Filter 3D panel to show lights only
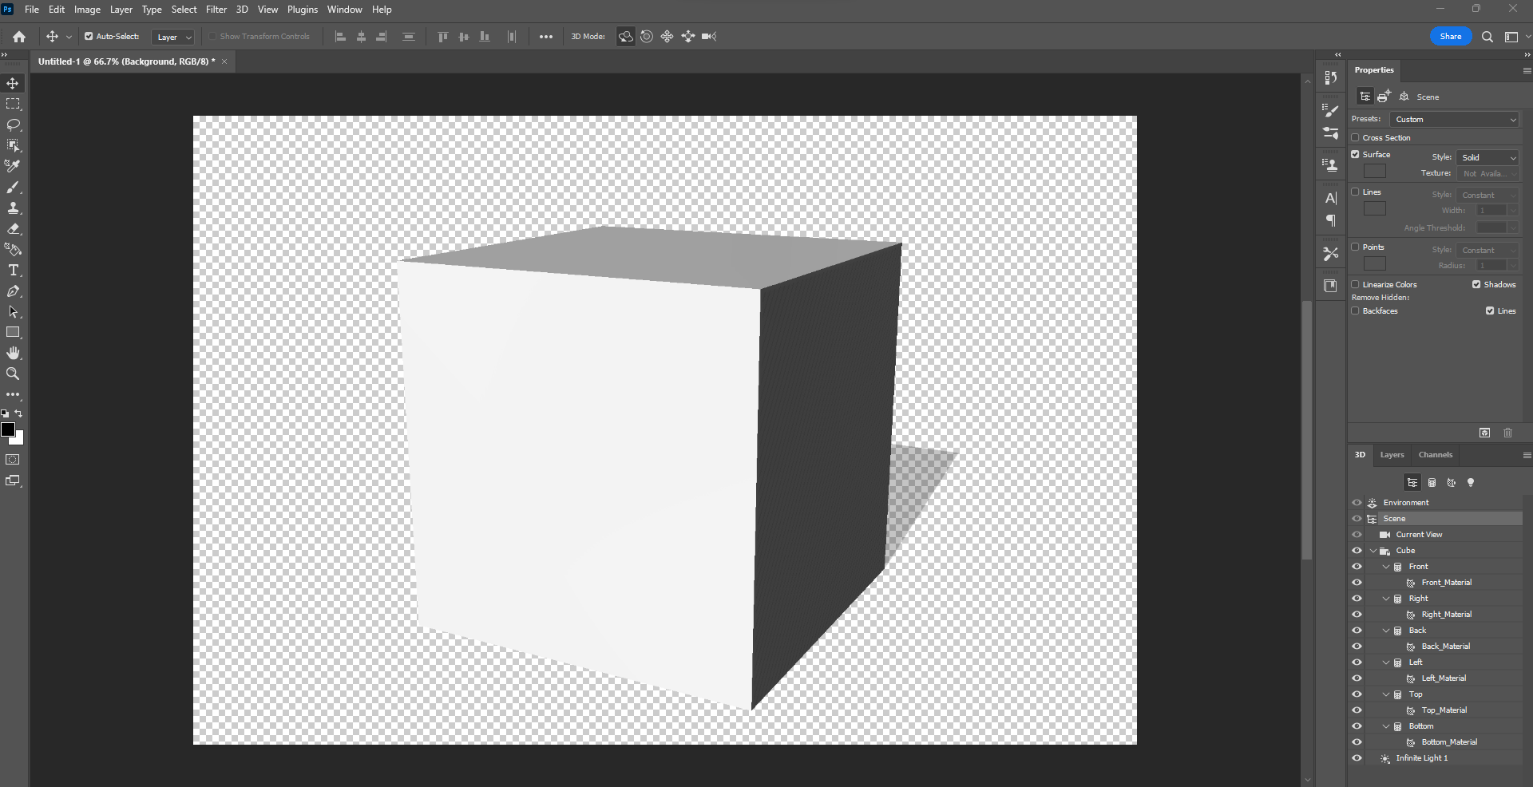The image size is (1533, 787). pyautogui.click(x=1471, y=482)
